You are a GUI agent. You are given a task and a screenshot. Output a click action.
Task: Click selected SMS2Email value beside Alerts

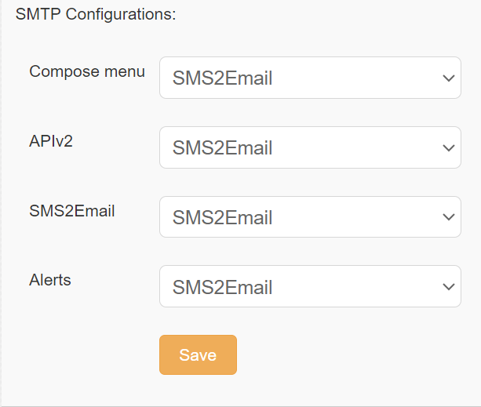tap(222, 287)
